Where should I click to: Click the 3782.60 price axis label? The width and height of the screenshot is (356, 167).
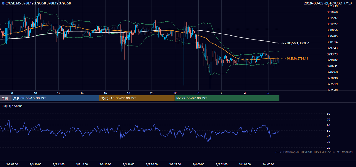[332, 72]
